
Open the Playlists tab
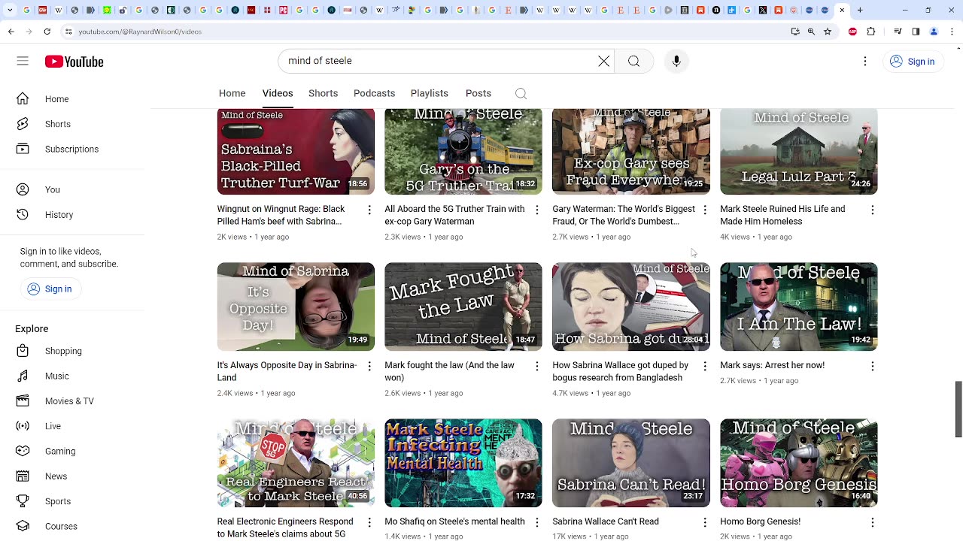tap(430, 93)
